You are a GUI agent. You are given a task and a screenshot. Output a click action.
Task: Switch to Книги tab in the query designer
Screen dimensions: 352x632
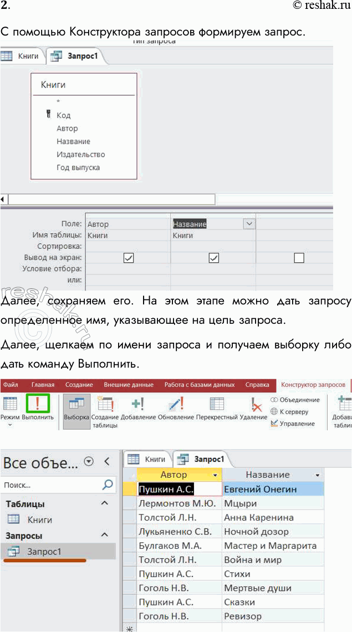tap(23, 56)
